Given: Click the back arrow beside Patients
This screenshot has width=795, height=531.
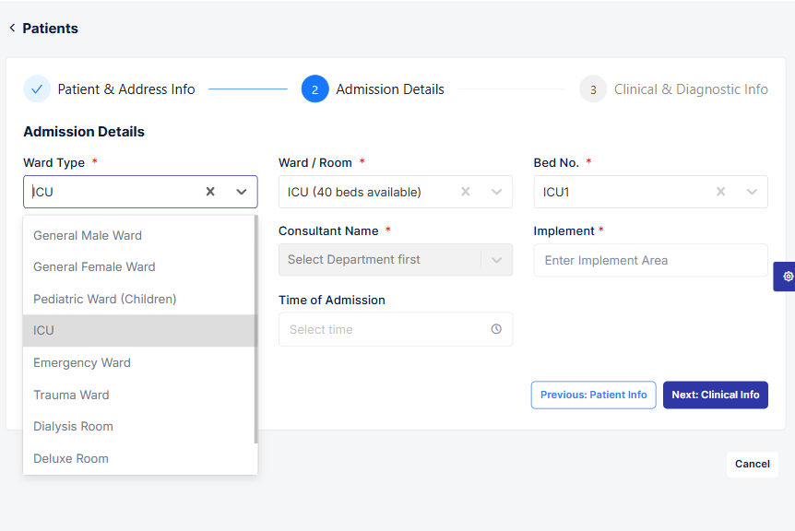Looking at the screenshot, I should (12, 29).
